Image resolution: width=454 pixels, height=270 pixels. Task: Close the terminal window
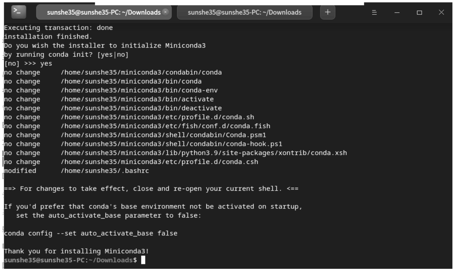(x=441, y=12)
